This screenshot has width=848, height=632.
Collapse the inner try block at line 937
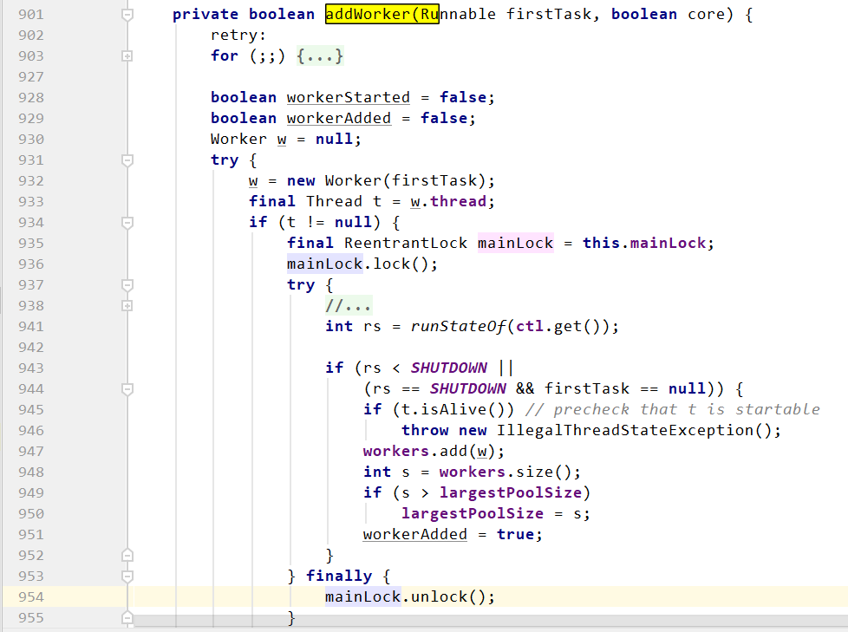click(127, 285)
